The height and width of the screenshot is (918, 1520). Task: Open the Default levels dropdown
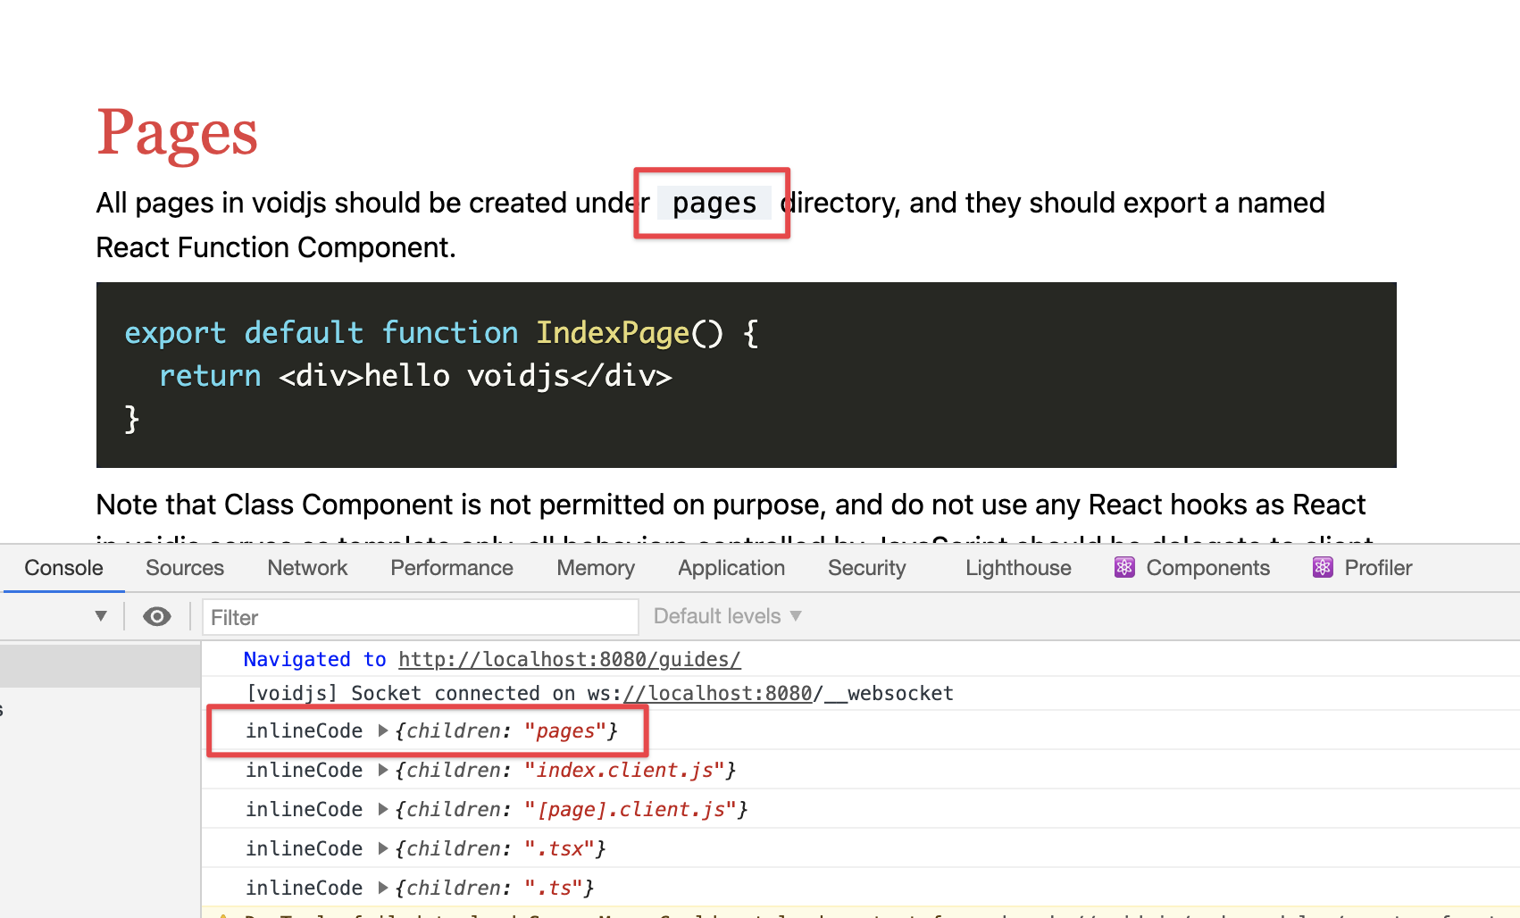(728, 616)
